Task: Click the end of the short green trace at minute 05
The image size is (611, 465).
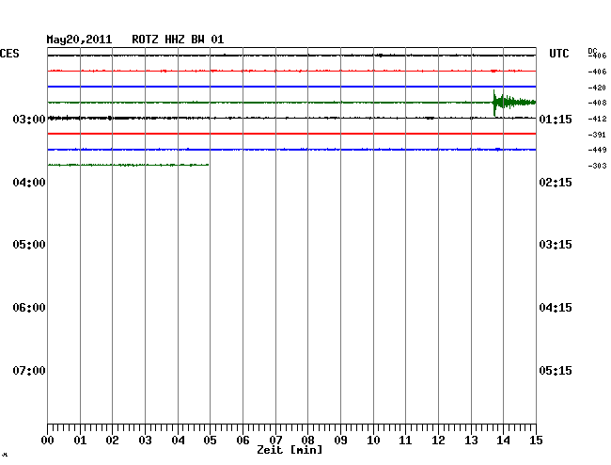Action: (208, 165)
